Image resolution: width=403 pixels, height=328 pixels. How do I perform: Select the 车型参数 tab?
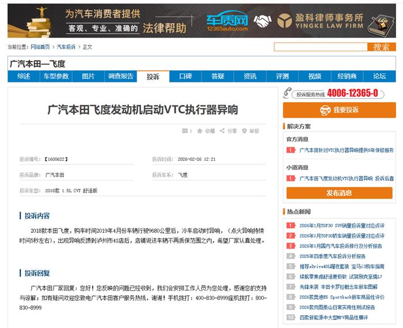[x=56, y=76]
